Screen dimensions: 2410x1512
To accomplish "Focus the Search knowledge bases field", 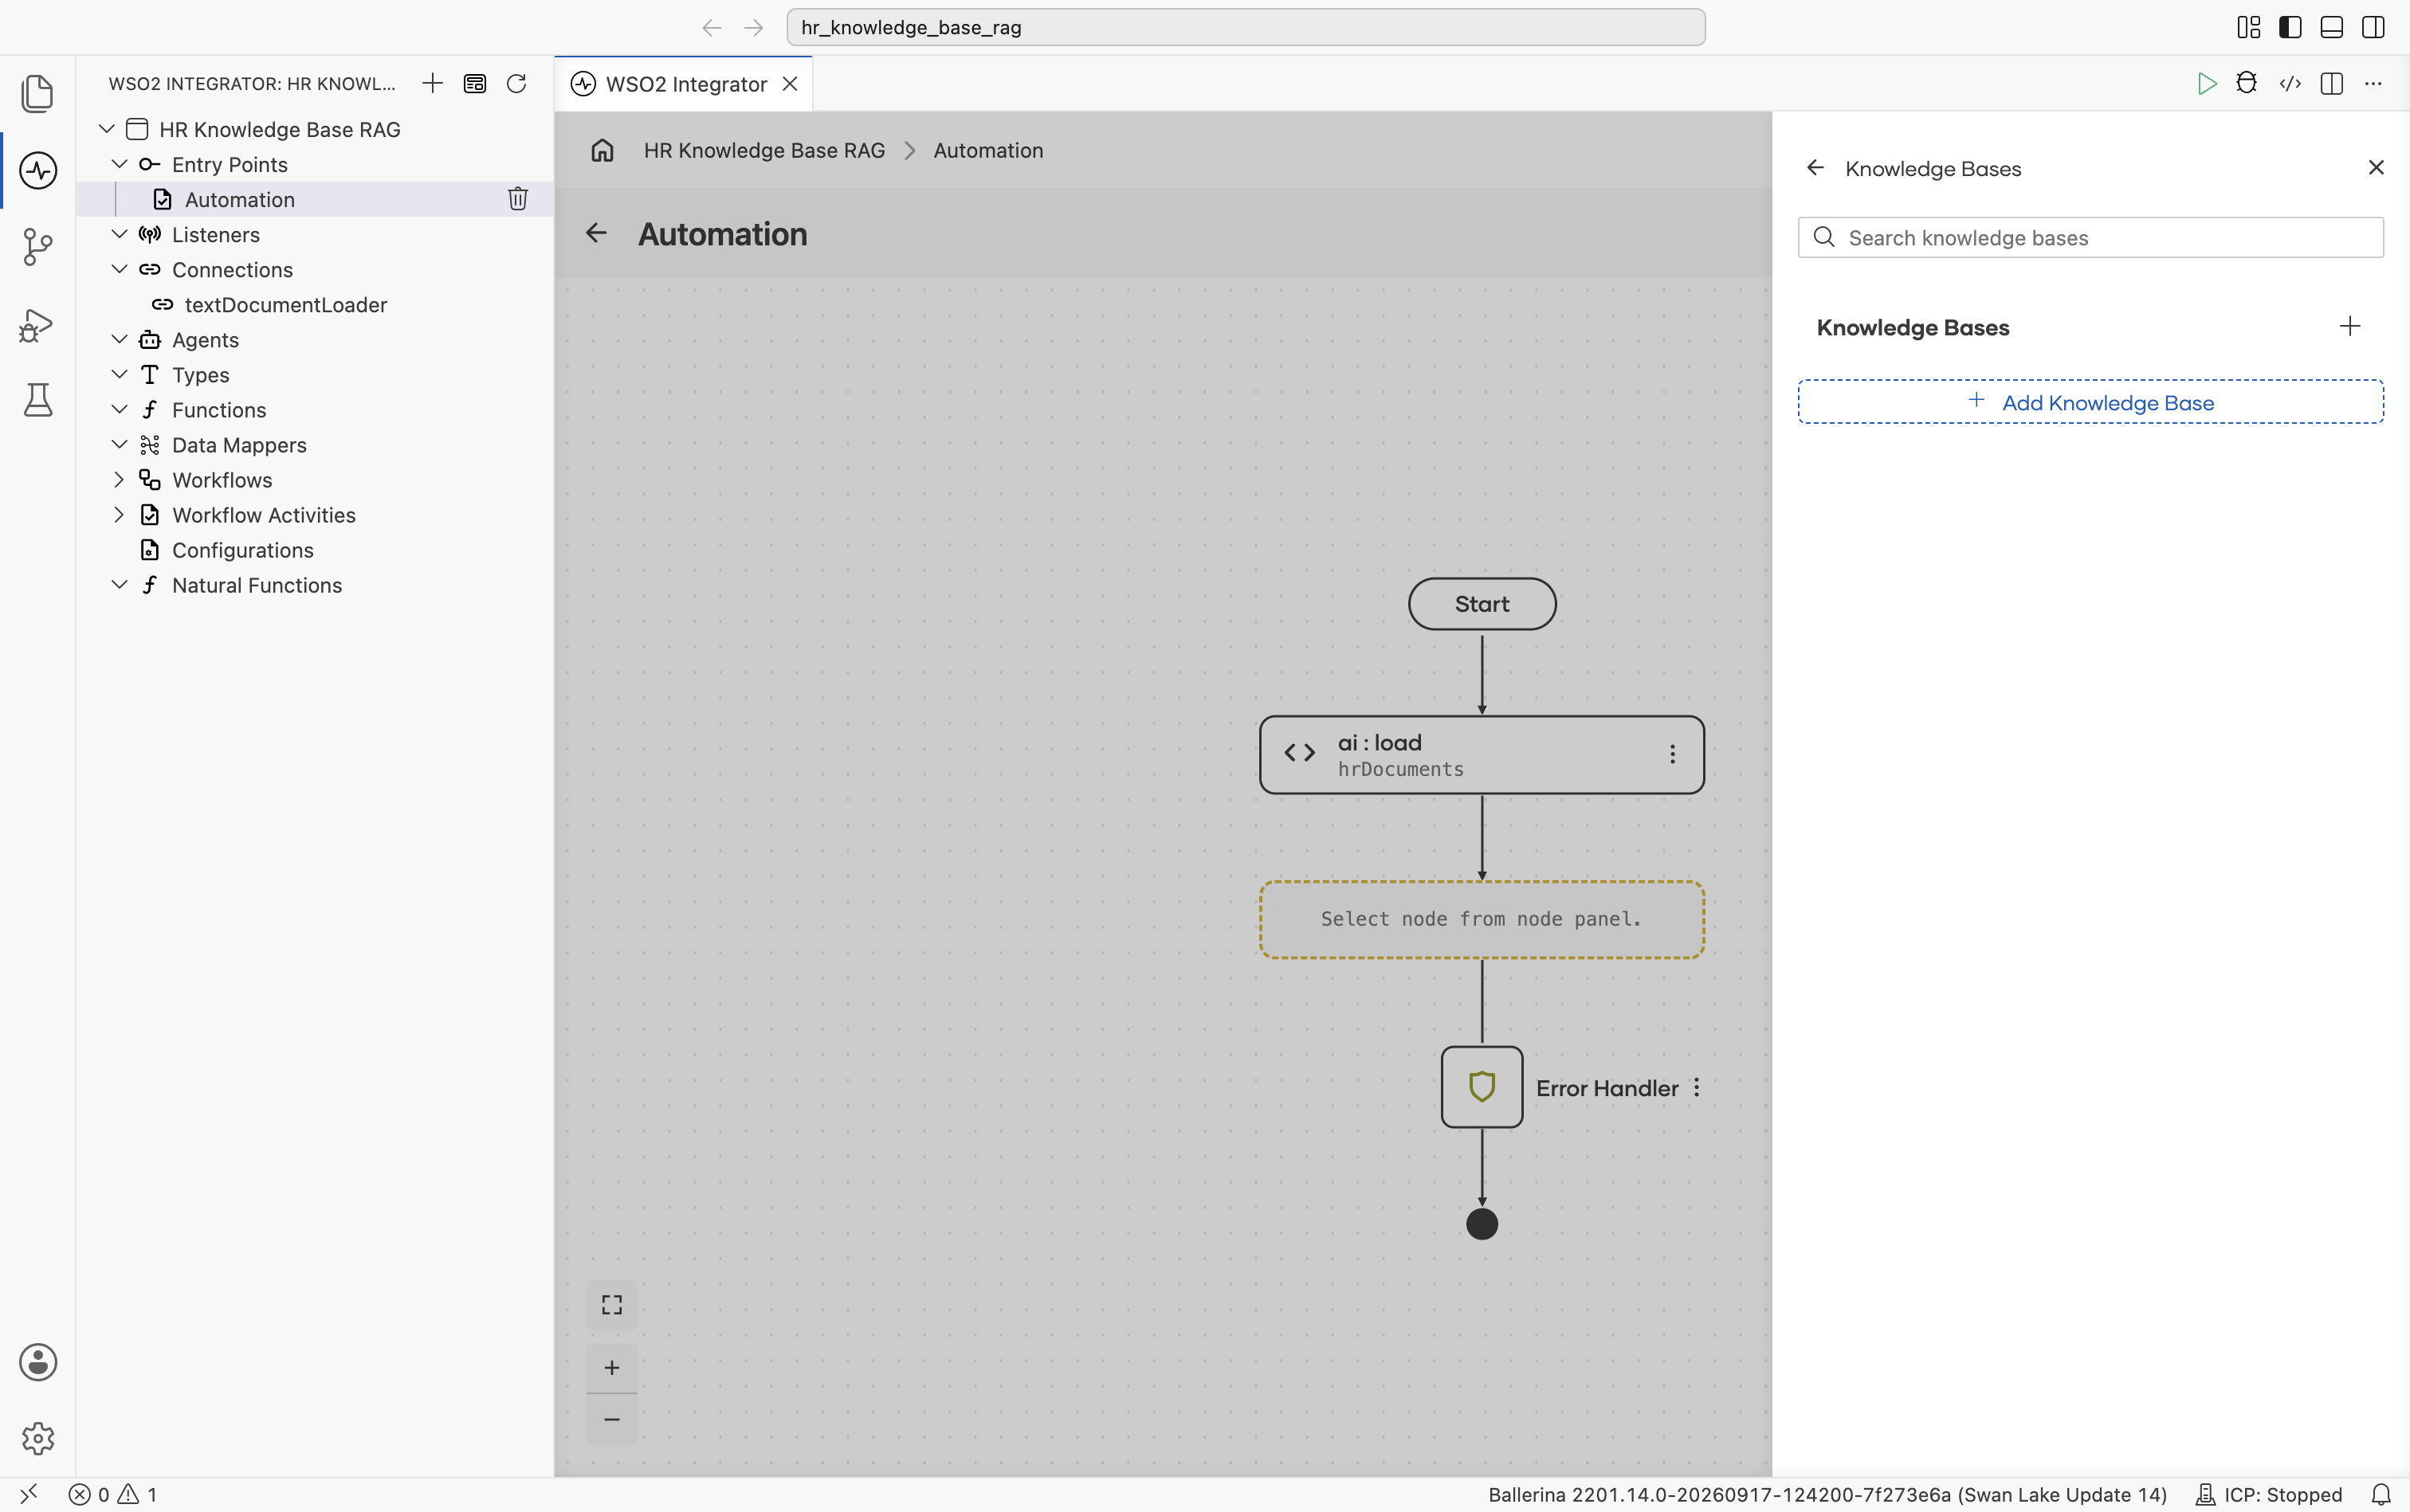I will [x=2090, y=238].
